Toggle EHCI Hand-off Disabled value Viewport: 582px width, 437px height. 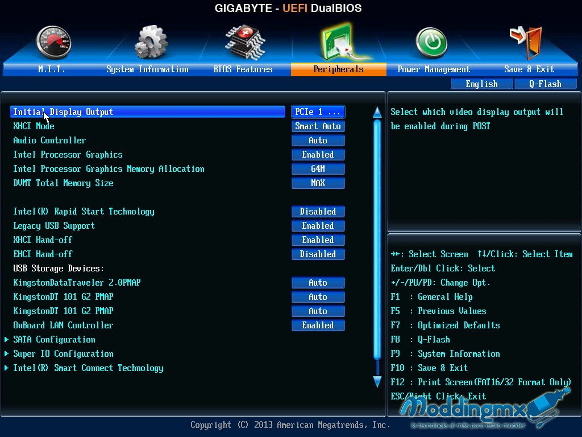(x=318, y=254)
